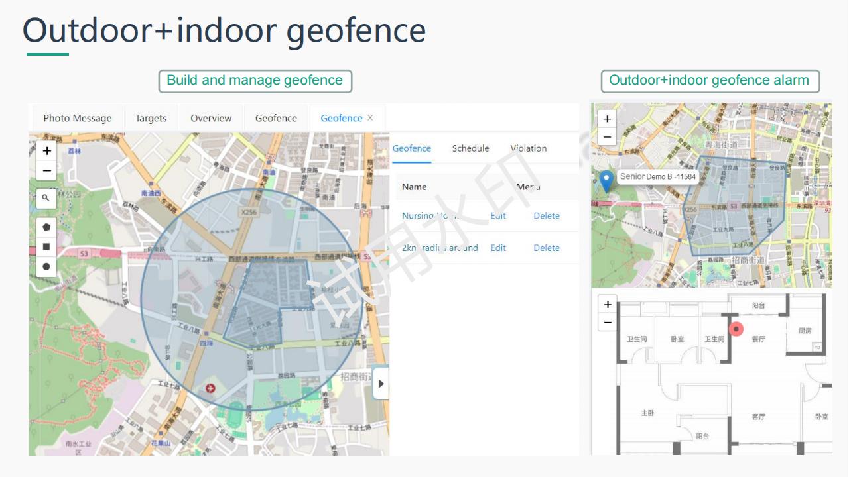The width and height of the screenshot is (849, 477).
Task: Click the hospital marker on the main map
Action: [x=211, y=388]
